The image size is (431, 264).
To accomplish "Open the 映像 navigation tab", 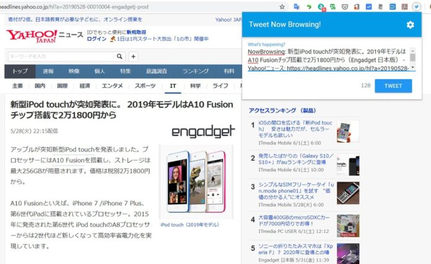I will 74,71.
